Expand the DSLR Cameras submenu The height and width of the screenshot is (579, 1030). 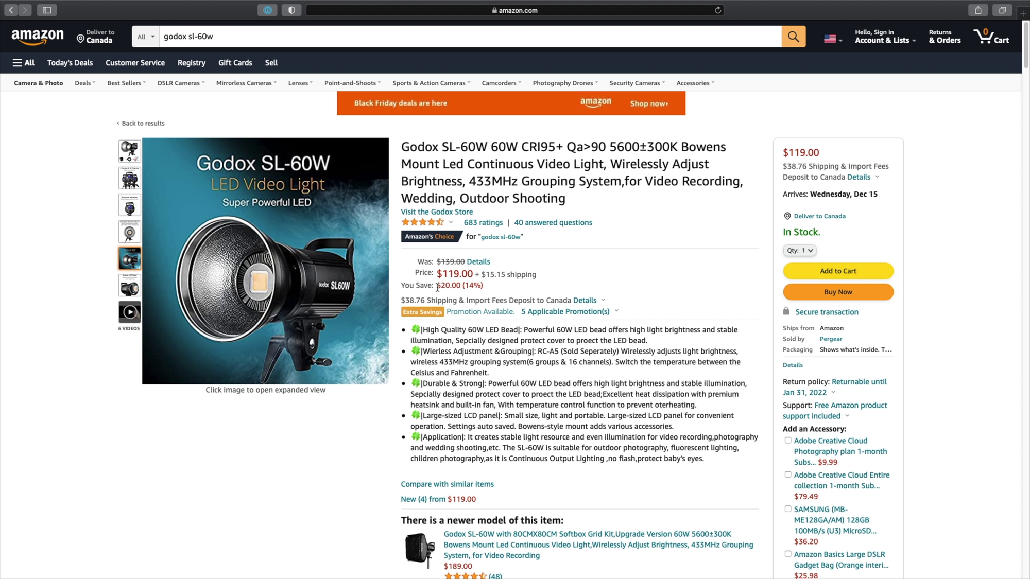pyautogui.click(x=181, y=83)
